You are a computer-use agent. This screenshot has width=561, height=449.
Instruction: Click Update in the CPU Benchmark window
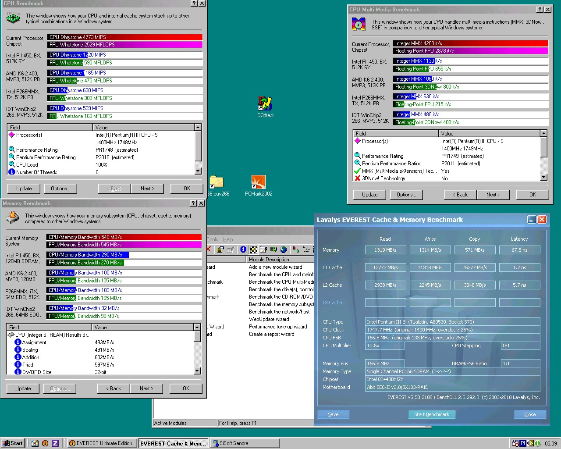click(x=24, y=189)
